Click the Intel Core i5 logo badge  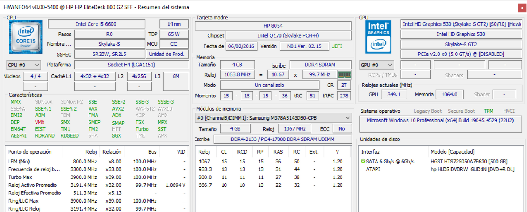[x=25, y=37]
